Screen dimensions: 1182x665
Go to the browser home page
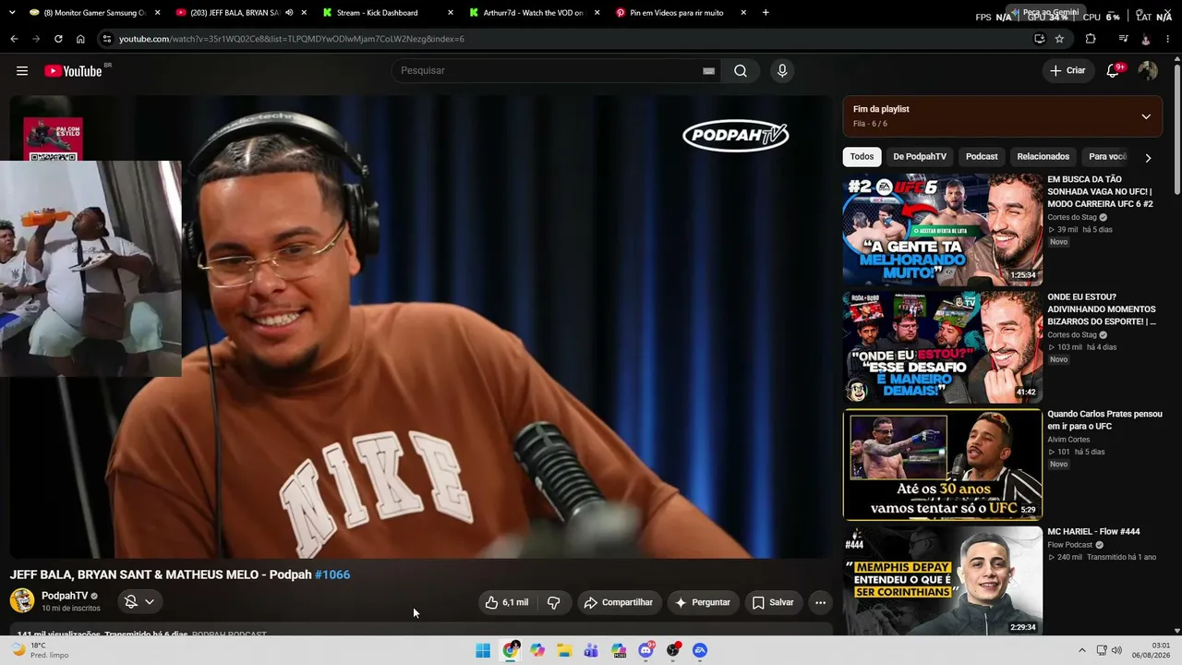click(80, 39)
